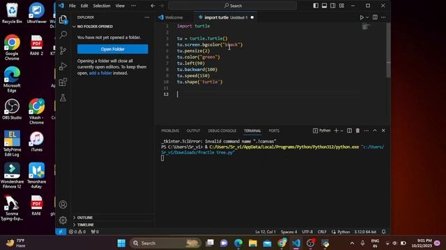
Task: Collapse the No Folder Opened section
Action: pyautogui.click(x=95, y=26)
